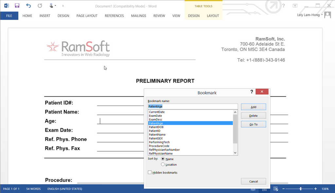Click Ribbon Display Options icon
Screen dimensions: 335x193
[295, 6]
